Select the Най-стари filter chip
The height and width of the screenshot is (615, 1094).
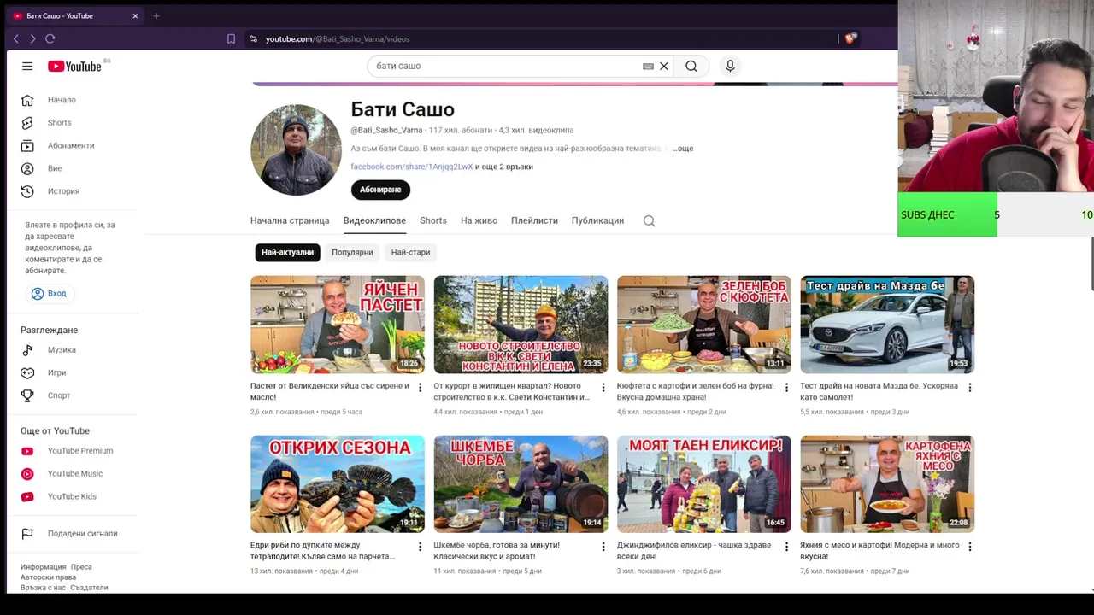410,252
